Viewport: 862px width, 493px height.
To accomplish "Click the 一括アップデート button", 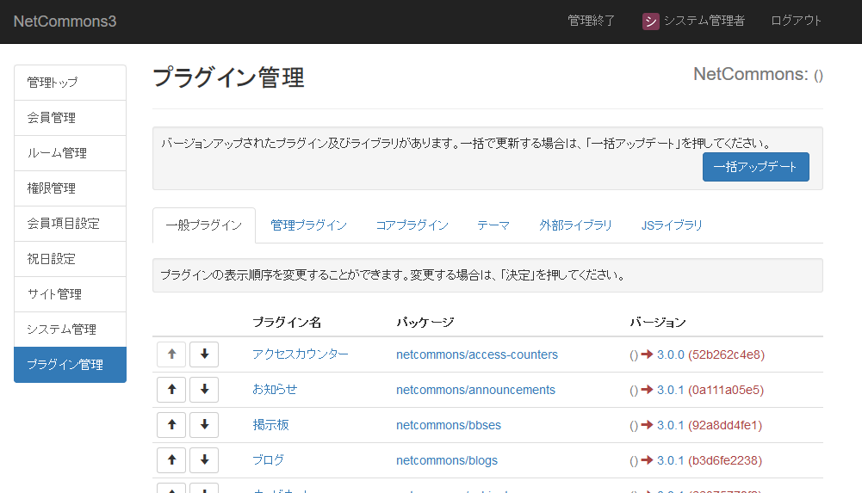I will point(755,167).
